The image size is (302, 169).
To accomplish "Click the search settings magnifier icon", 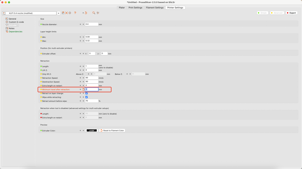I will (94, 13).
